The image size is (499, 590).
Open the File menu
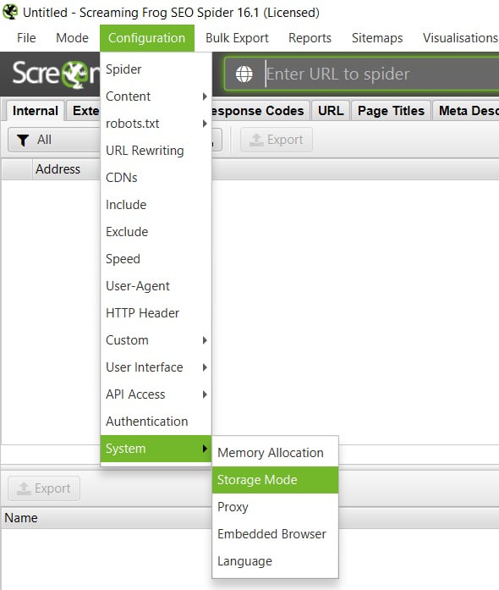point(26,38)
